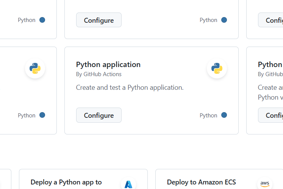Screen dimensions: 283x189
Task: Click blue dot in left card below Python logo
Action: [42, 115]
